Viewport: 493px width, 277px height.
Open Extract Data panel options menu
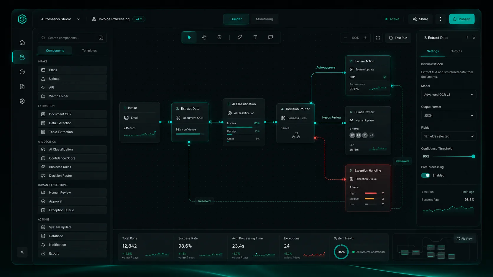[467, 38]
